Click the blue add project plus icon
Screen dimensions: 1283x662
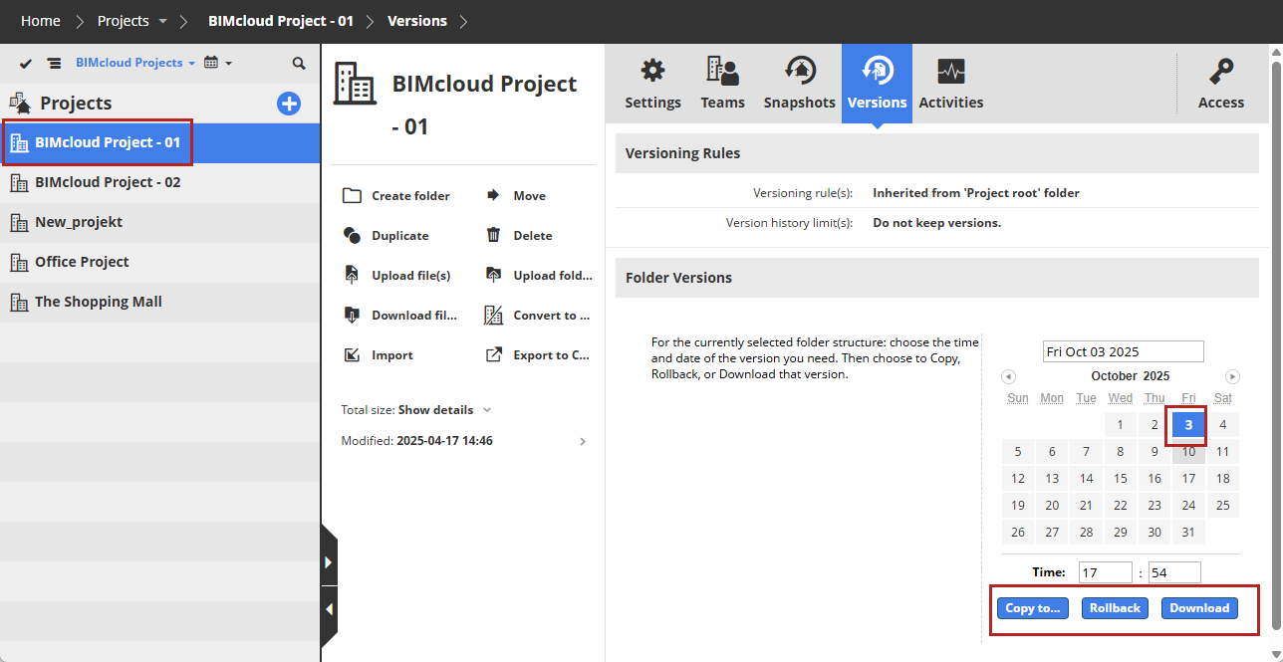[x=289, y=103]
